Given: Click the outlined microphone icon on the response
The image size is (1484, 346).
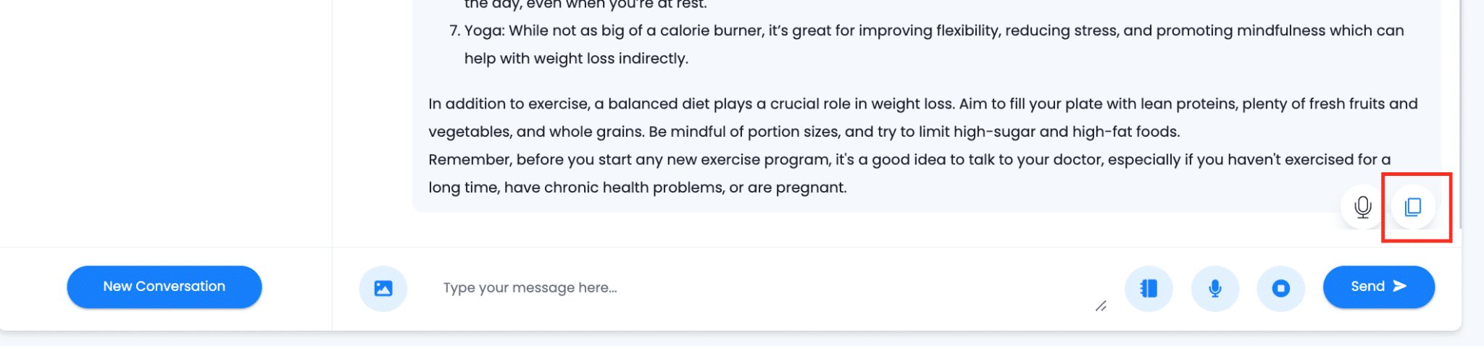Looking at the screenshot, I should tap(1362, 207).
